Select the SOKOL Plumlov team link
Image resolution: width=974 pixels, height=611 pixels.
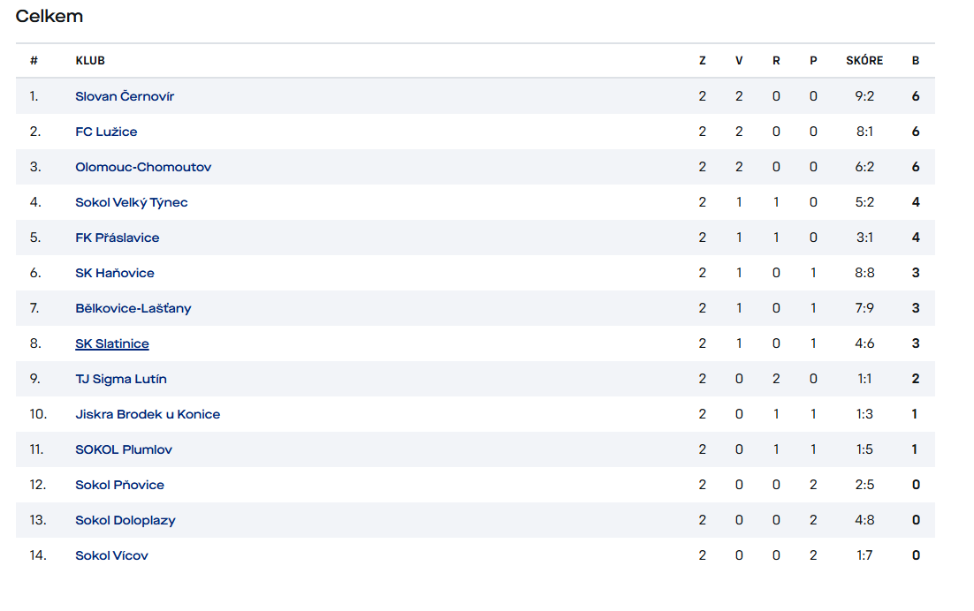pyautogui.click(x=124, y=449)
